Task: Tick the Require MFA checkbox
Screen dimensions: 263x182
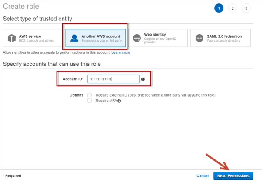Action: (x=90, y=101)
